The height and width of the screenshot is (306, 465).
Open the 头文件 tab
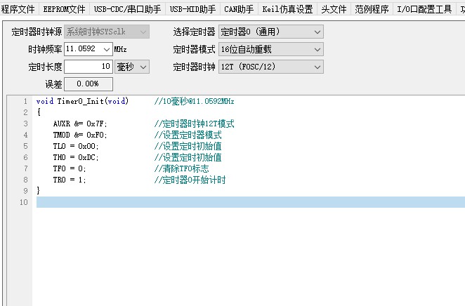(x=334, y=9)
